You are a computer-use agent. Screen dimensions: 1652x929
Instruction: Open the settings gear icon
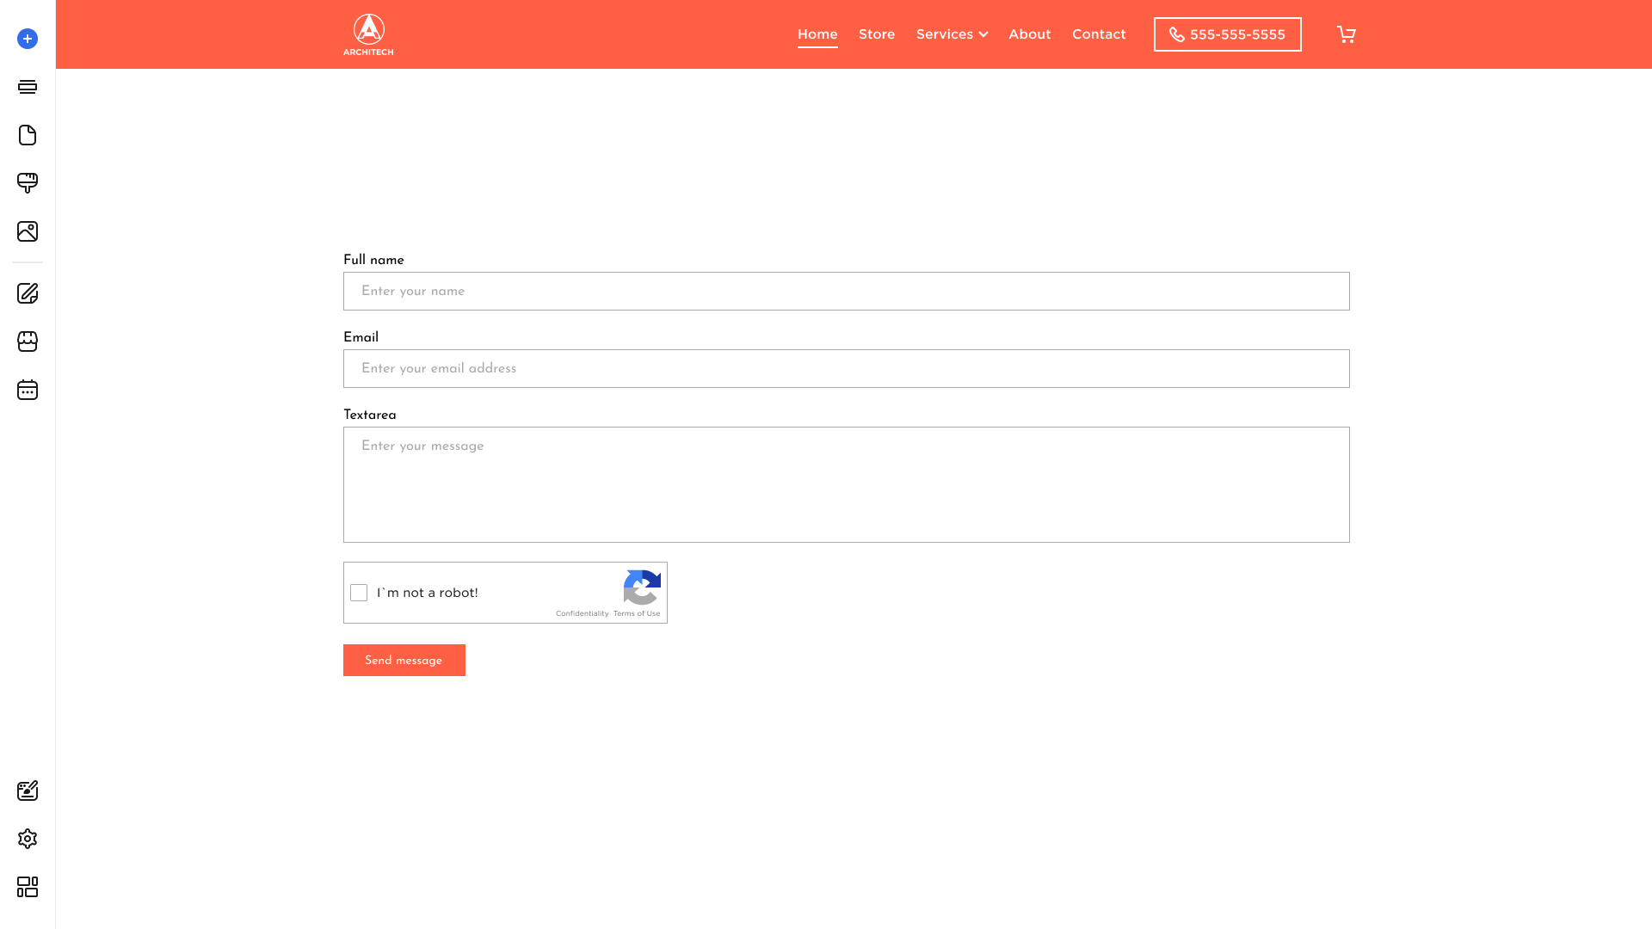click(x=28, y=839)
